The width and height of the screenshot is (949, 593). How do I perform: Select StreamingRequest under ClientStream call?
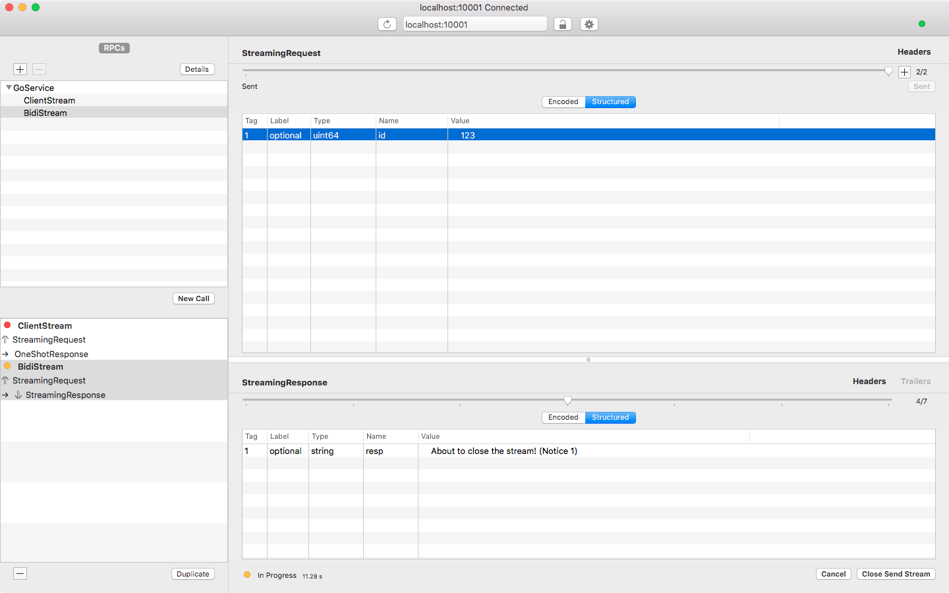pyautogui.click(x=49, y=340)
